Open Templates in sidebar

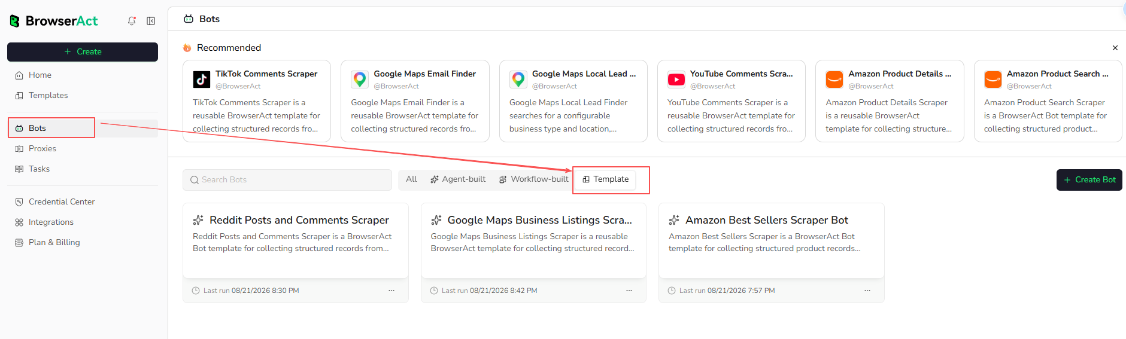(x=83, y=95)
